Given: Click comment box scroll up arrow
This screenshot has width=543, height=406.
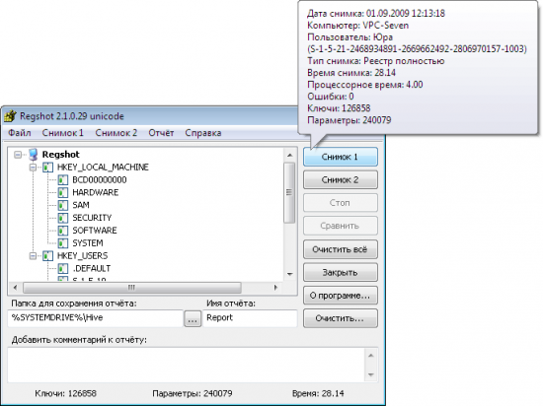Looking at the screenshot, I should (371, 356).
